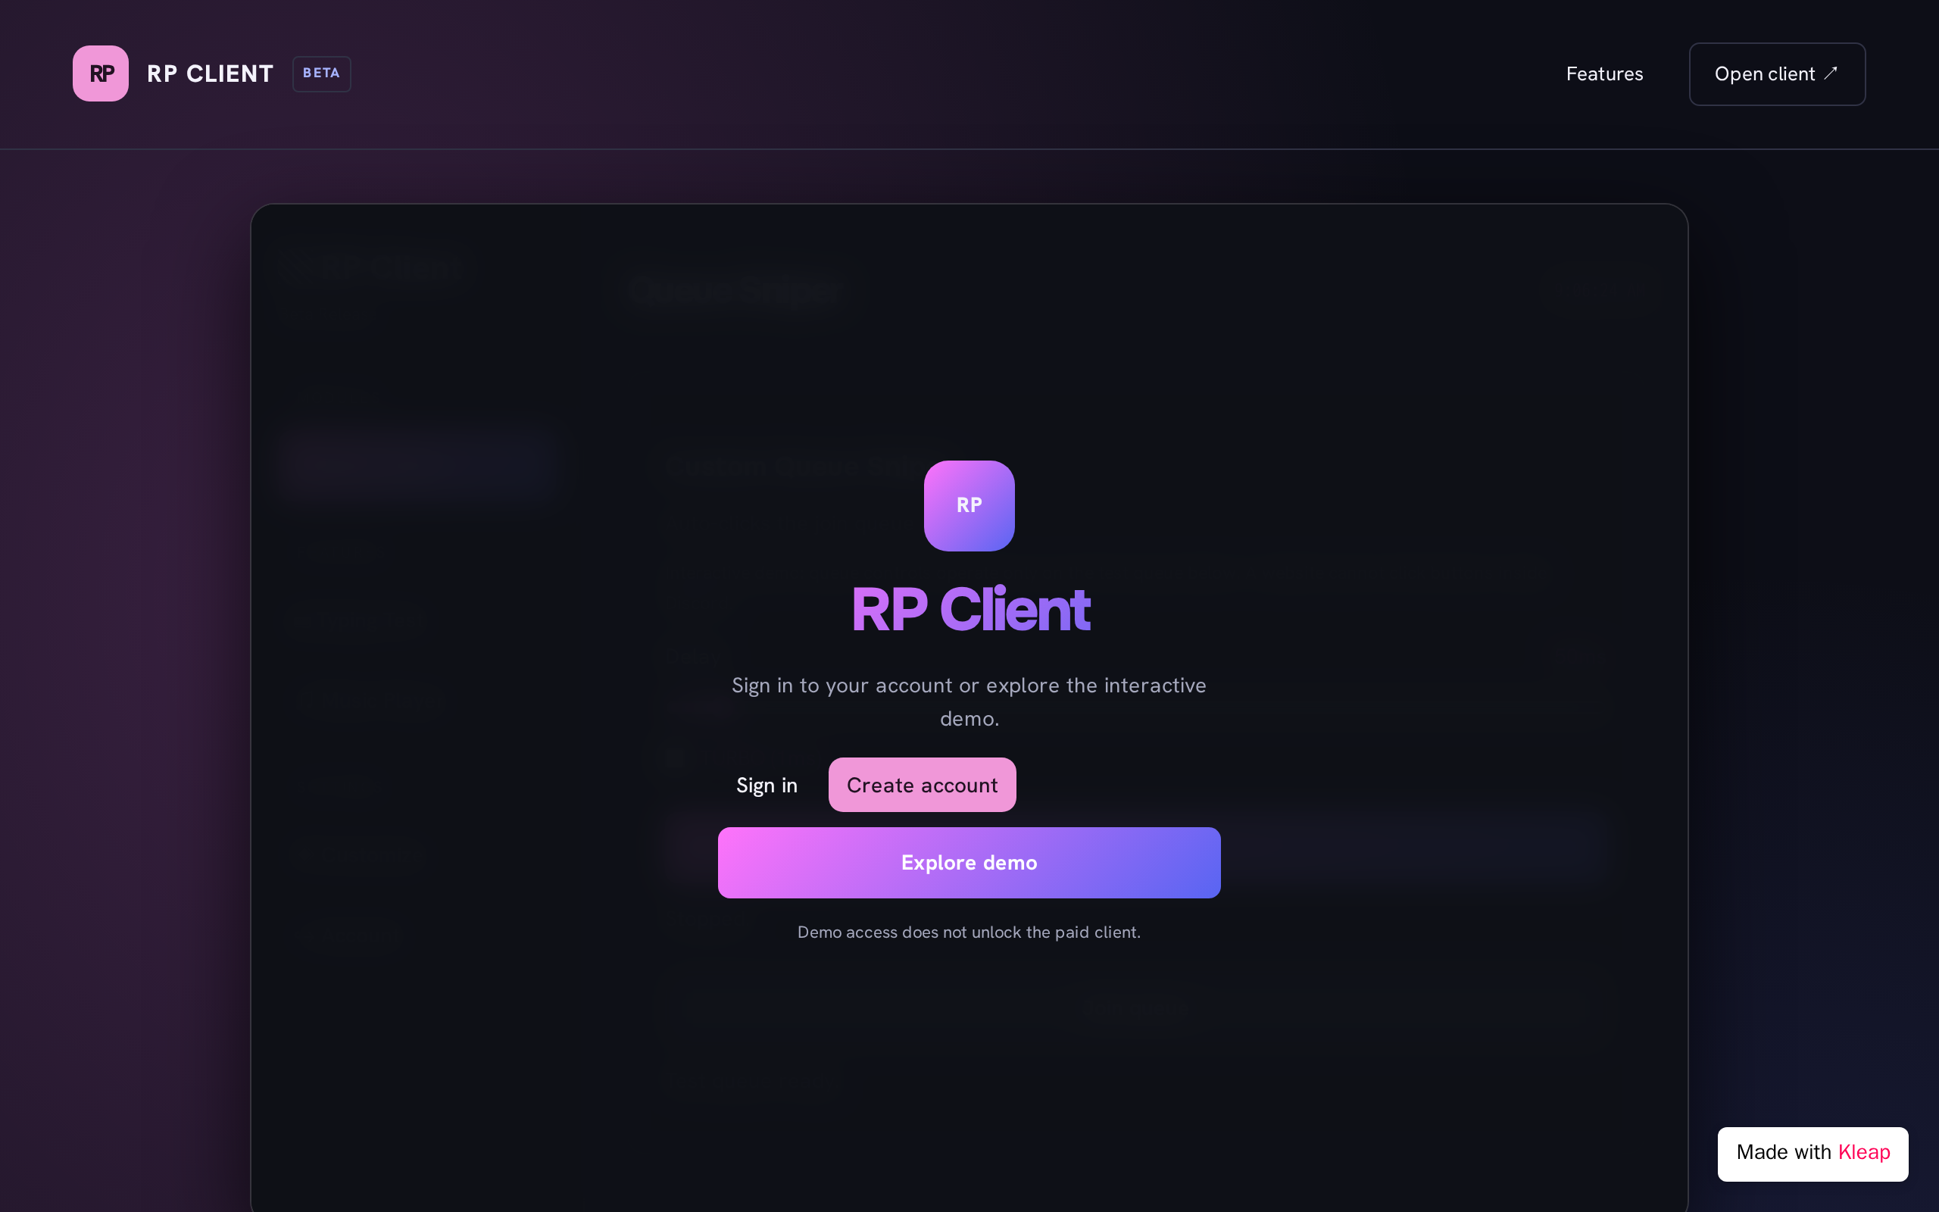Select the Create account tab
Screen dimensions: 1939x1212
(x=923, y=785)
